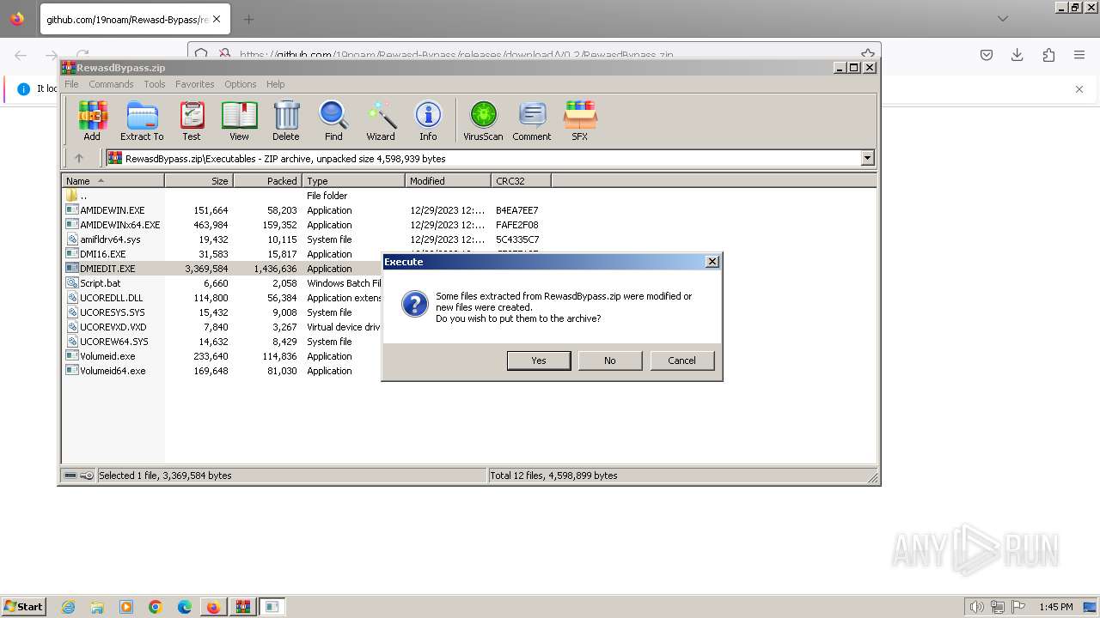
Task: Sort by Type column header
Action: point(354,181)
